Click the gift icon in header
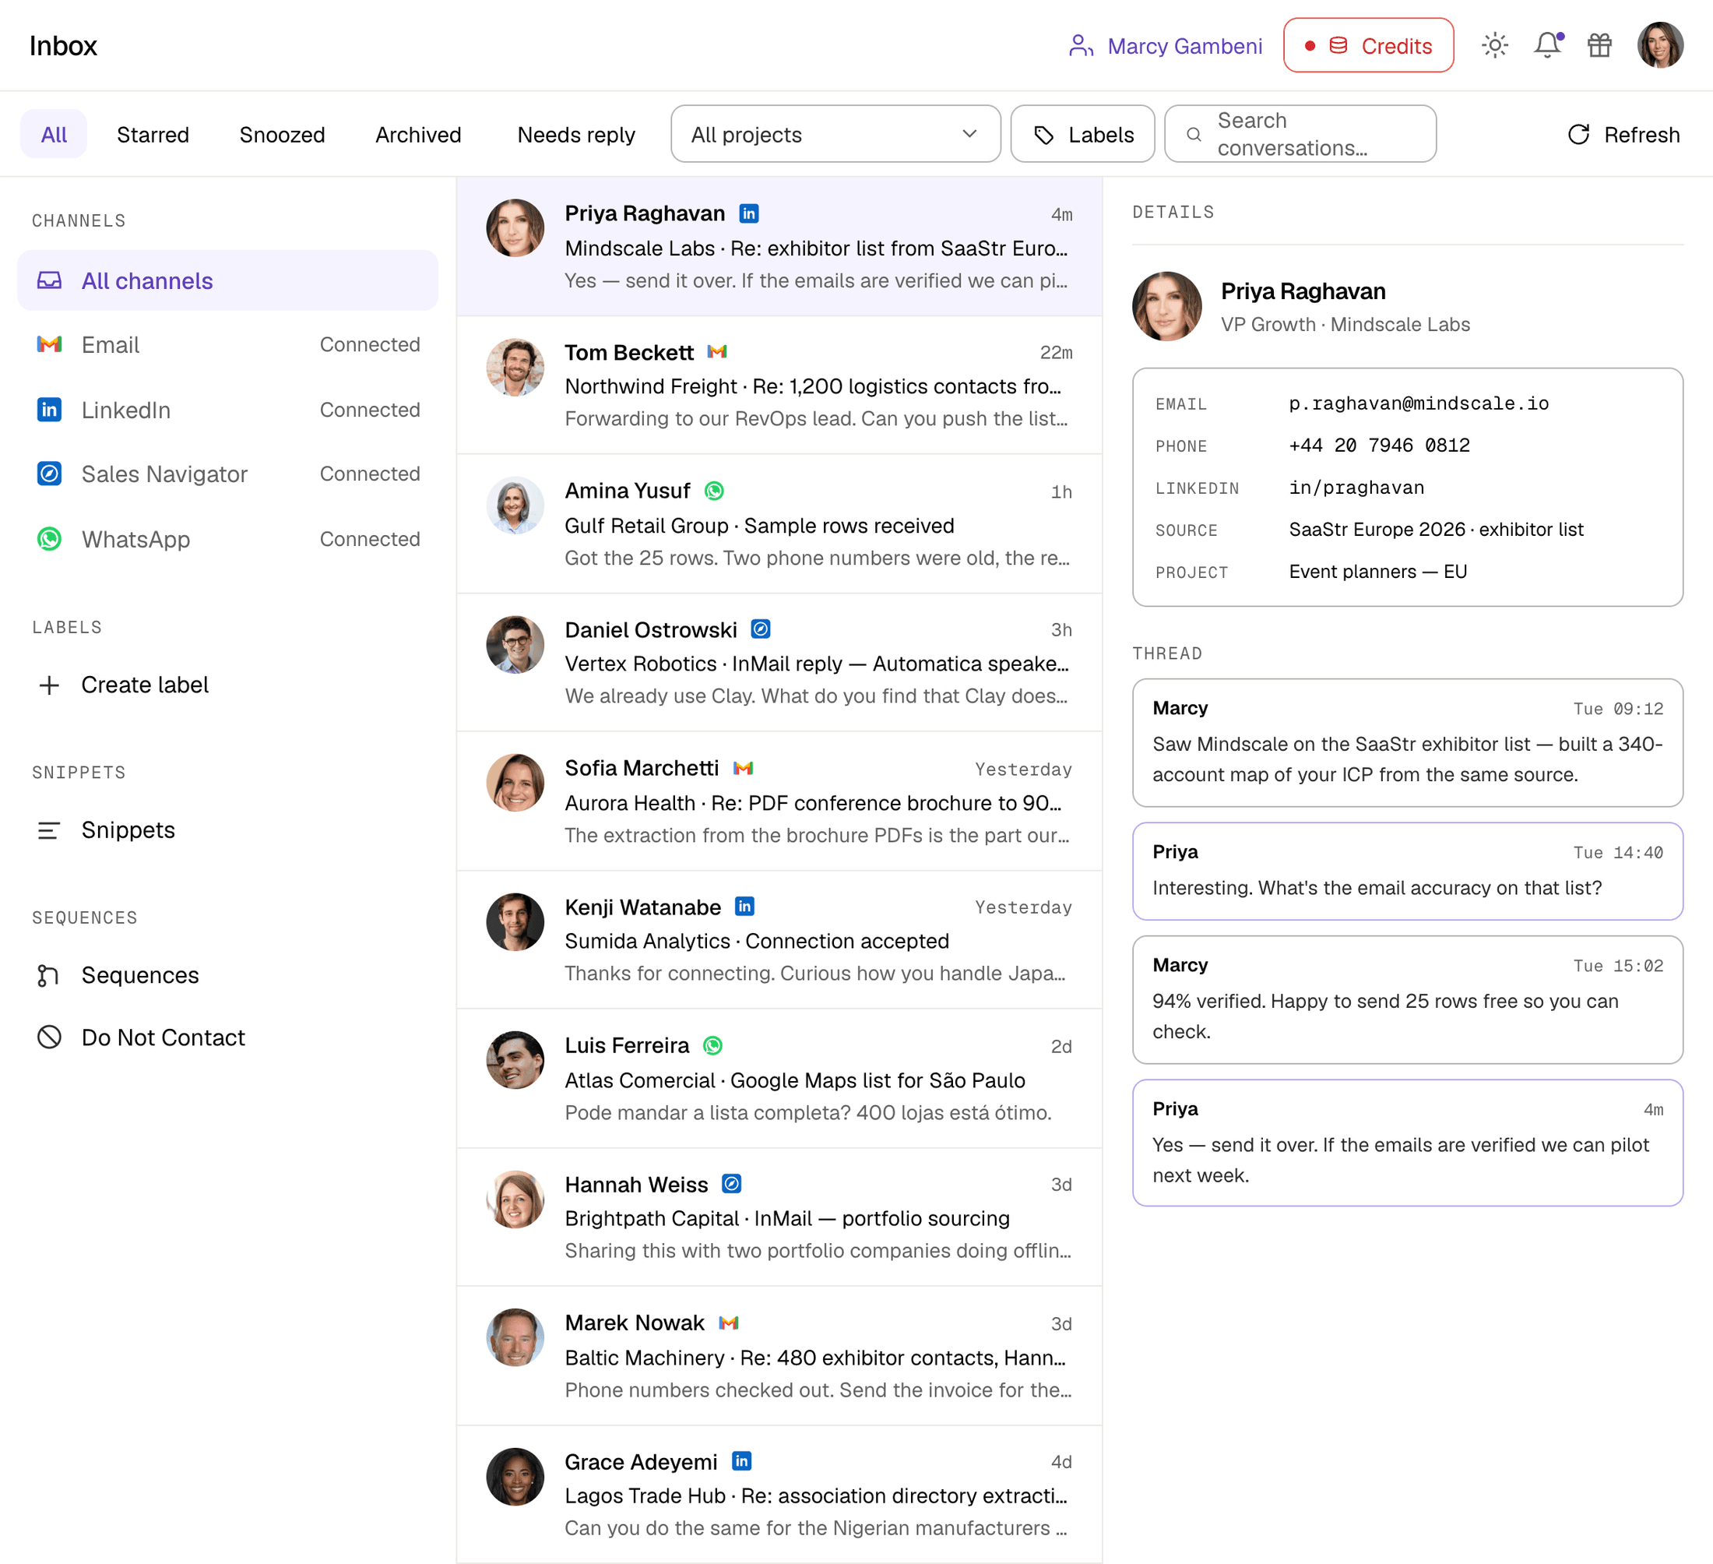 [1599, 45]
